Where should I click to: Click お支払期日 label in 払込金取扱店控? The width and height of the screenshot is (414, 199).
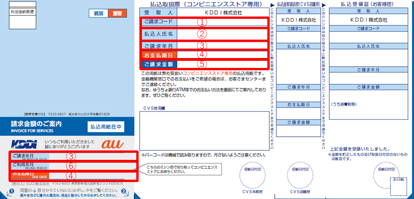299,105
